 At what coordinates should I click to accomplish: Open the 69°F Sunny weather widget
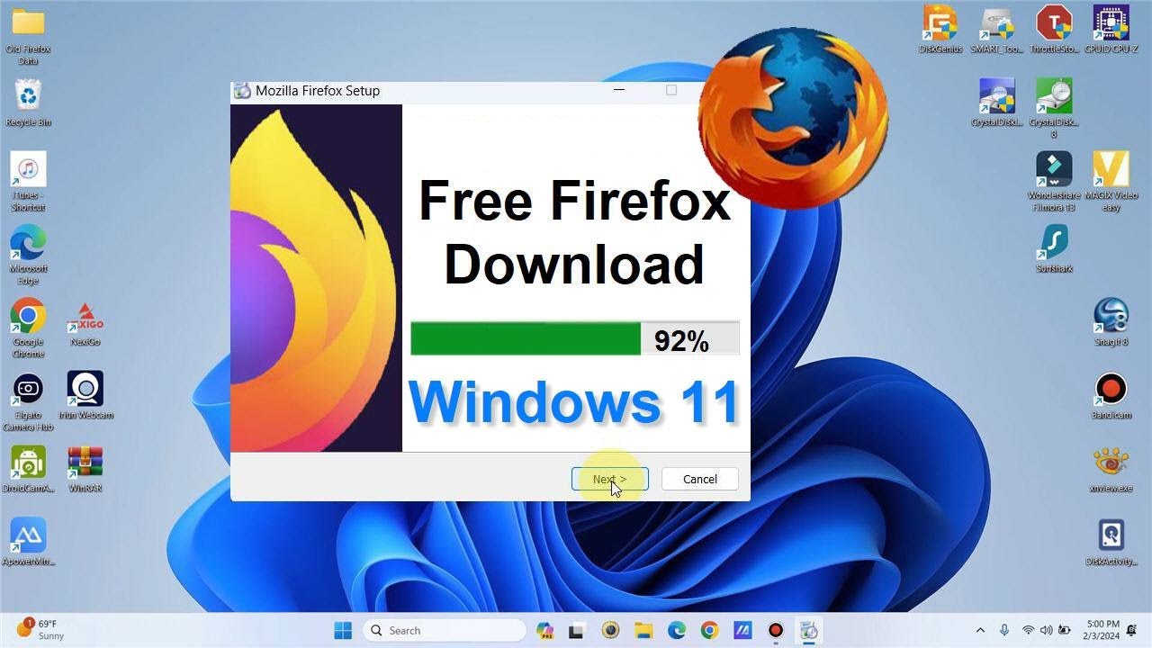40,629
